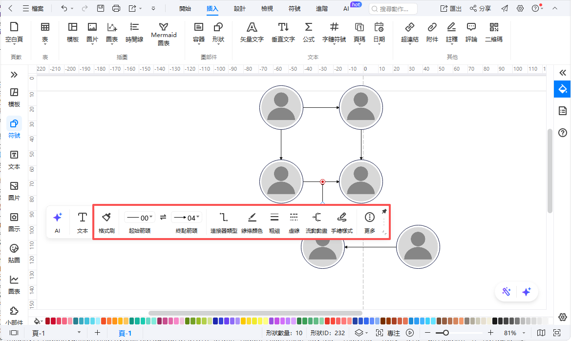Click the 匯出 export button
Viewport: 571px width, 341px height.
click(451, 9)
